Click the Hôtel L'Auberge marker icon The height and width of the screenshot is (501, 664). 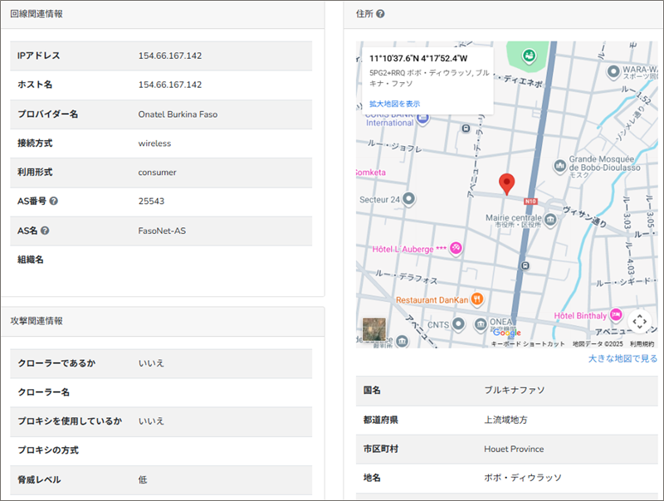456,248
